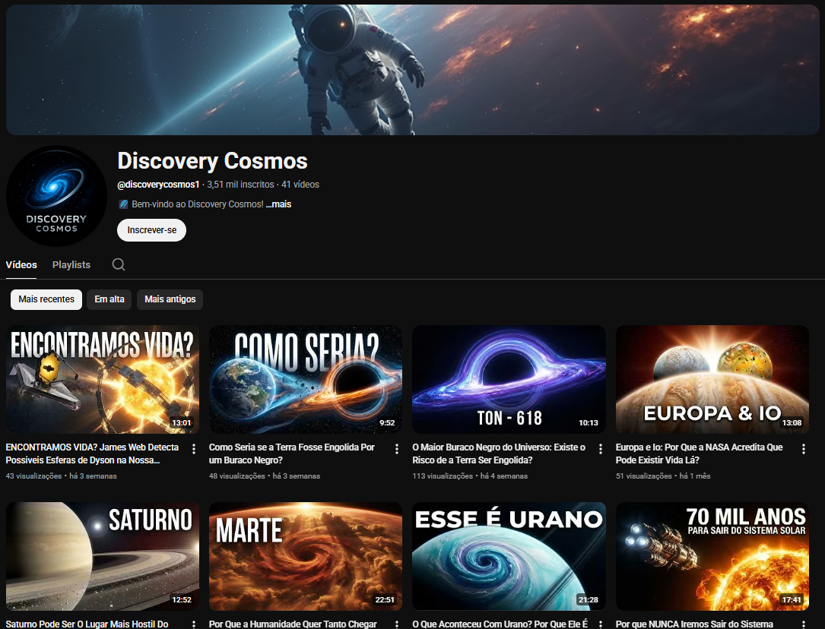Click the Inscrever-se subscribe button
This screenshot has width=825, height=629.
[151, 230]
